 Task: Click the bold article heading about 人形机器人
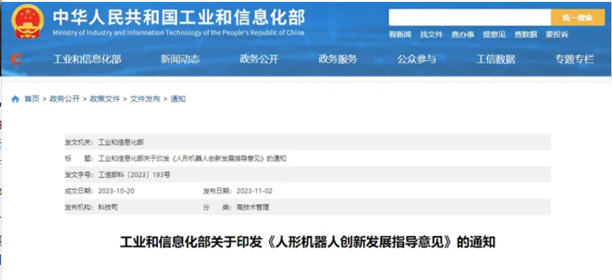[308, 242]
